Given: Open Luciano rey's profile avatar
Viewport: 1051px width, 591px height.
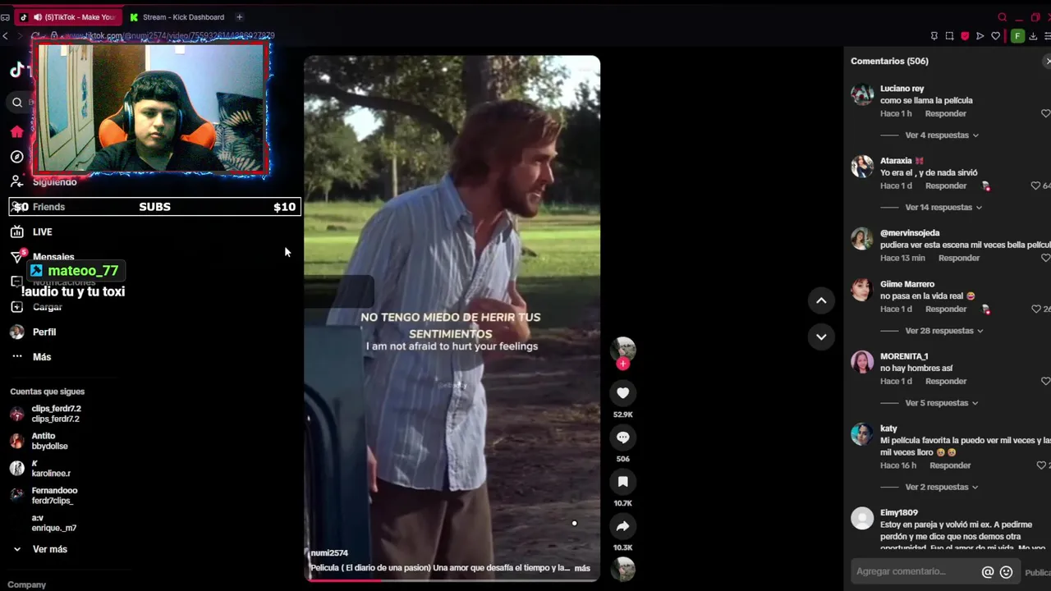Looking at the screenshot, I should pyautogui.click(x=862, y=95).
